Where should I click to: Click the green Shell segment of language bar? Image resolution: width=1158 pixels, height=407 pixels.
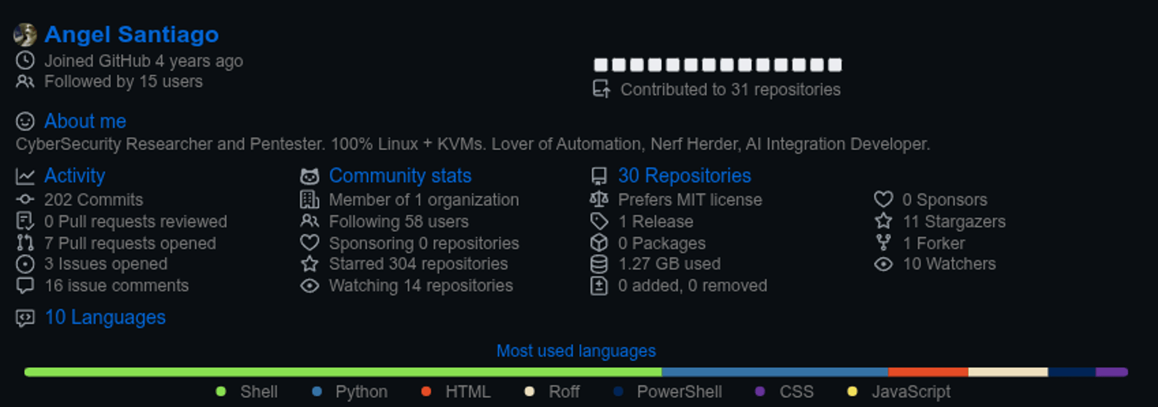tap(343, 372)
